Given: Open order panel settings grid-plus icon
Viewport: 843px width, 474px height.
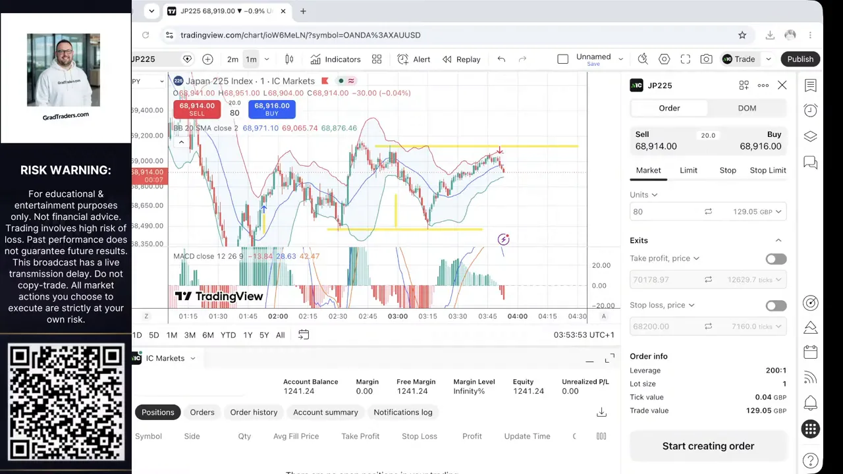Looking at the screenshot, I should tap(744, 86).
